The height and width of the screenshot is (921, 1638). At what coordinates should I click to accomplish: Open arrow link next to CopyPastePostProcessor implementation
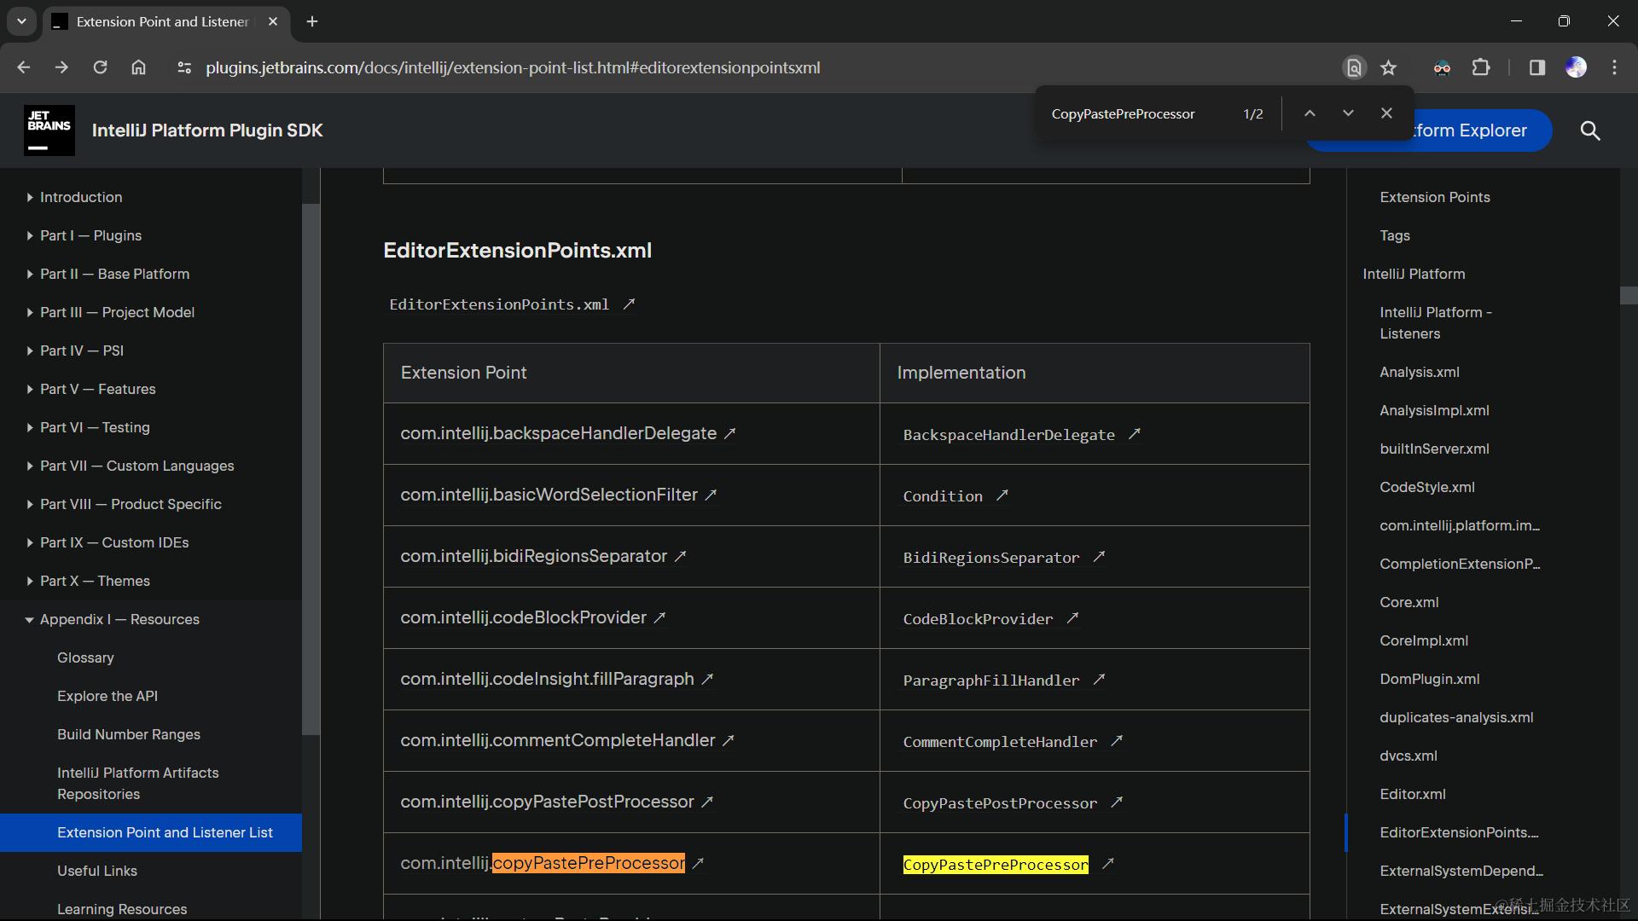[x=1116, y=802]
